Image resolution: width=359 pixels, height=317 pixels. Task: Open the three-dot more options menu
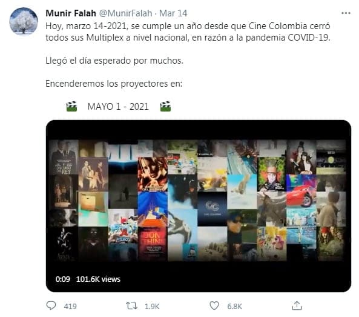[346, 13]
